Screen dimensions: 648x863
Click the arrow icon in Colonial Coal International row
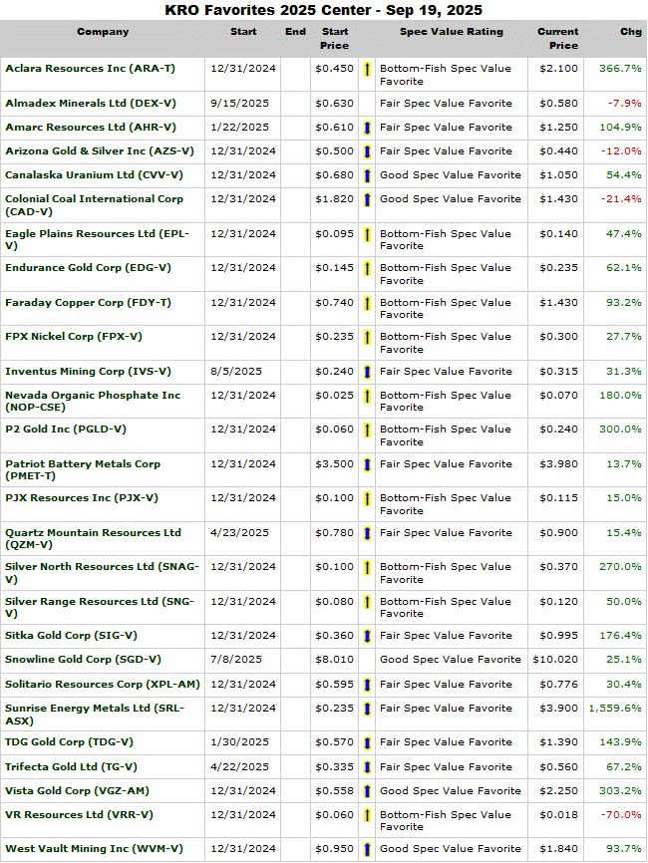[x=367, y=199]
